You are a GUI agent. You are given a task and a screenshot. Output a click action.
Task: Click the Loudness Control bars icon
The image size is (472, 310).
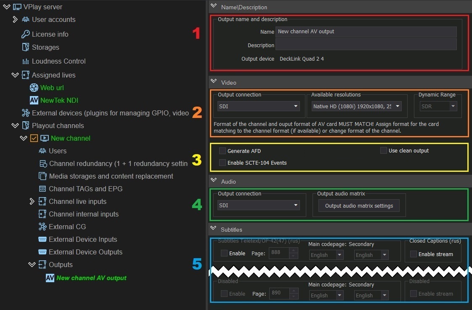[x=26, y=61]
